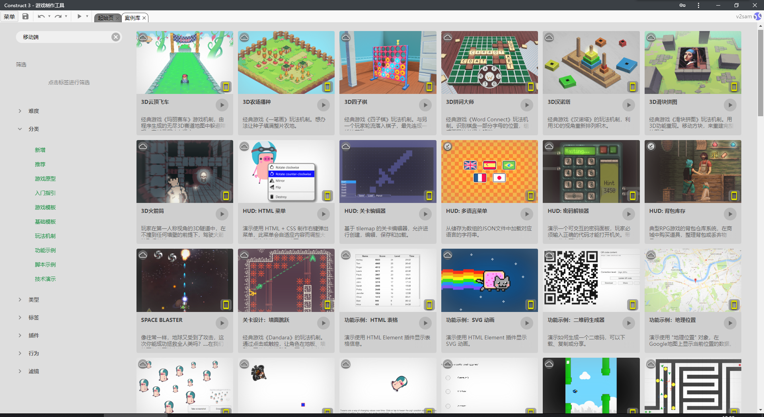Close the 案例库 tab

click(x=144, y=18)
